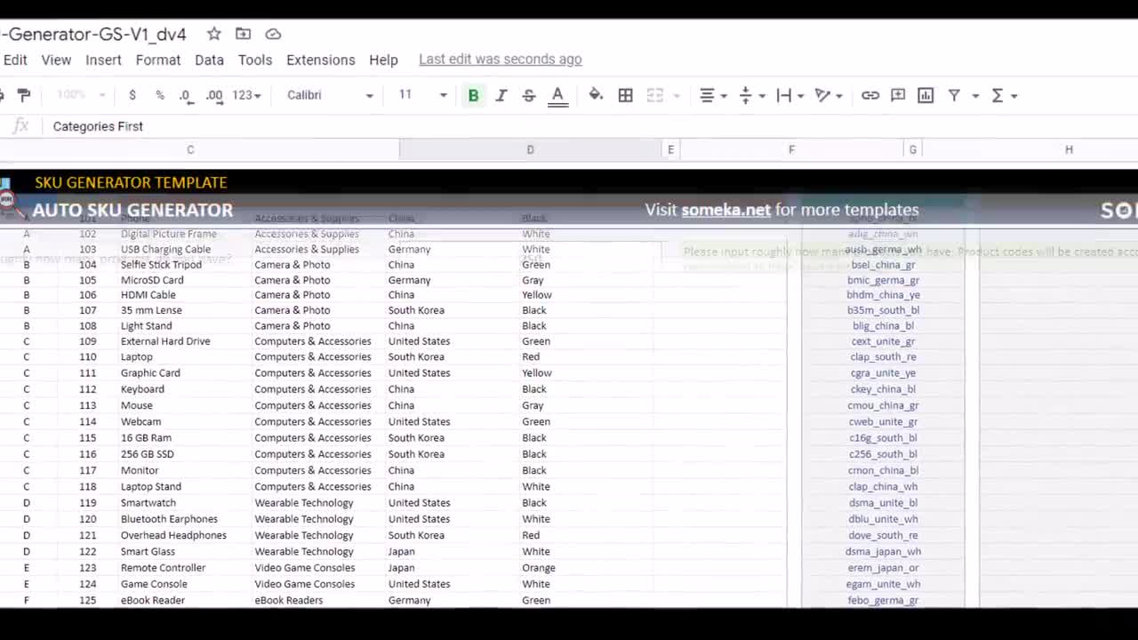Open text wrapping dropdown
1138x640 pixels.
tap(789, 95)
